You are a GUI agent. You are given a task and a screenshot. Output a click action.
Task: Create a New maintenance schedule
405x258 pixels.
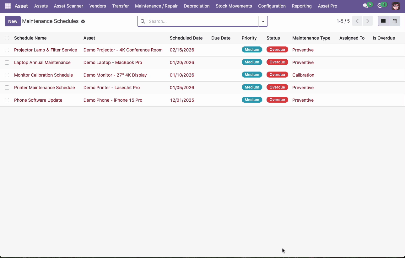tap(13, 21)
